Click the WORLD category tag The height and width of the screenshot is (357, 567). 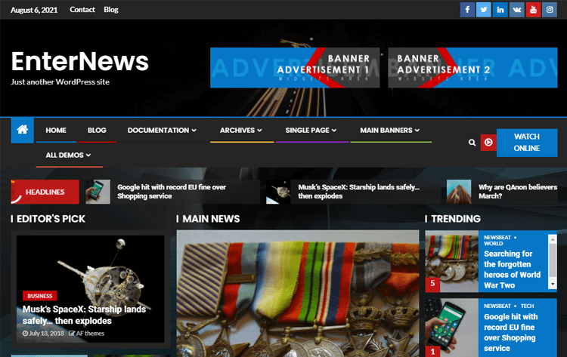[x=493, y=244]
